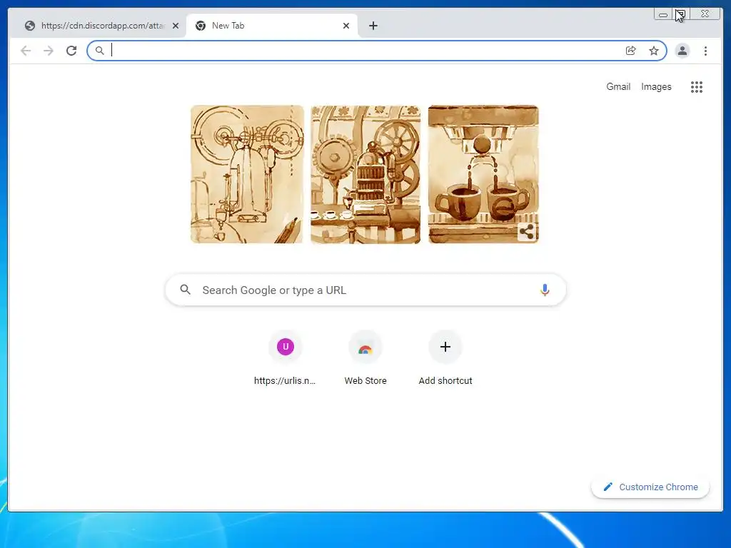
Task: Open a new tab with plus button
Action: tap(373, 26)
